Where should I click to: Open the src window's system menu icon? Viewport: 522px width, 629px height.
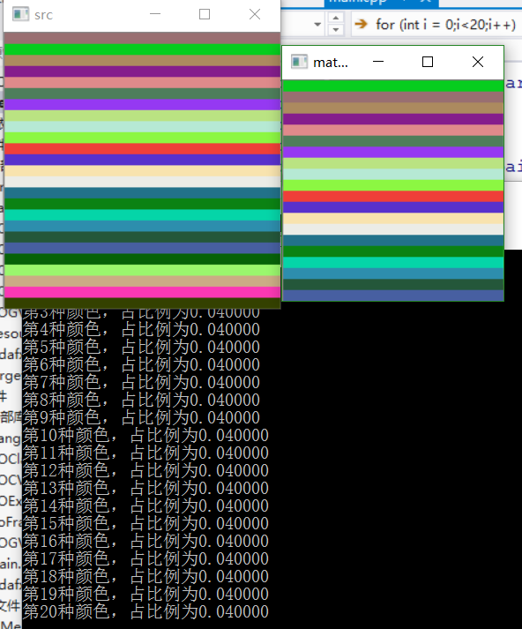tap(20, 14)
